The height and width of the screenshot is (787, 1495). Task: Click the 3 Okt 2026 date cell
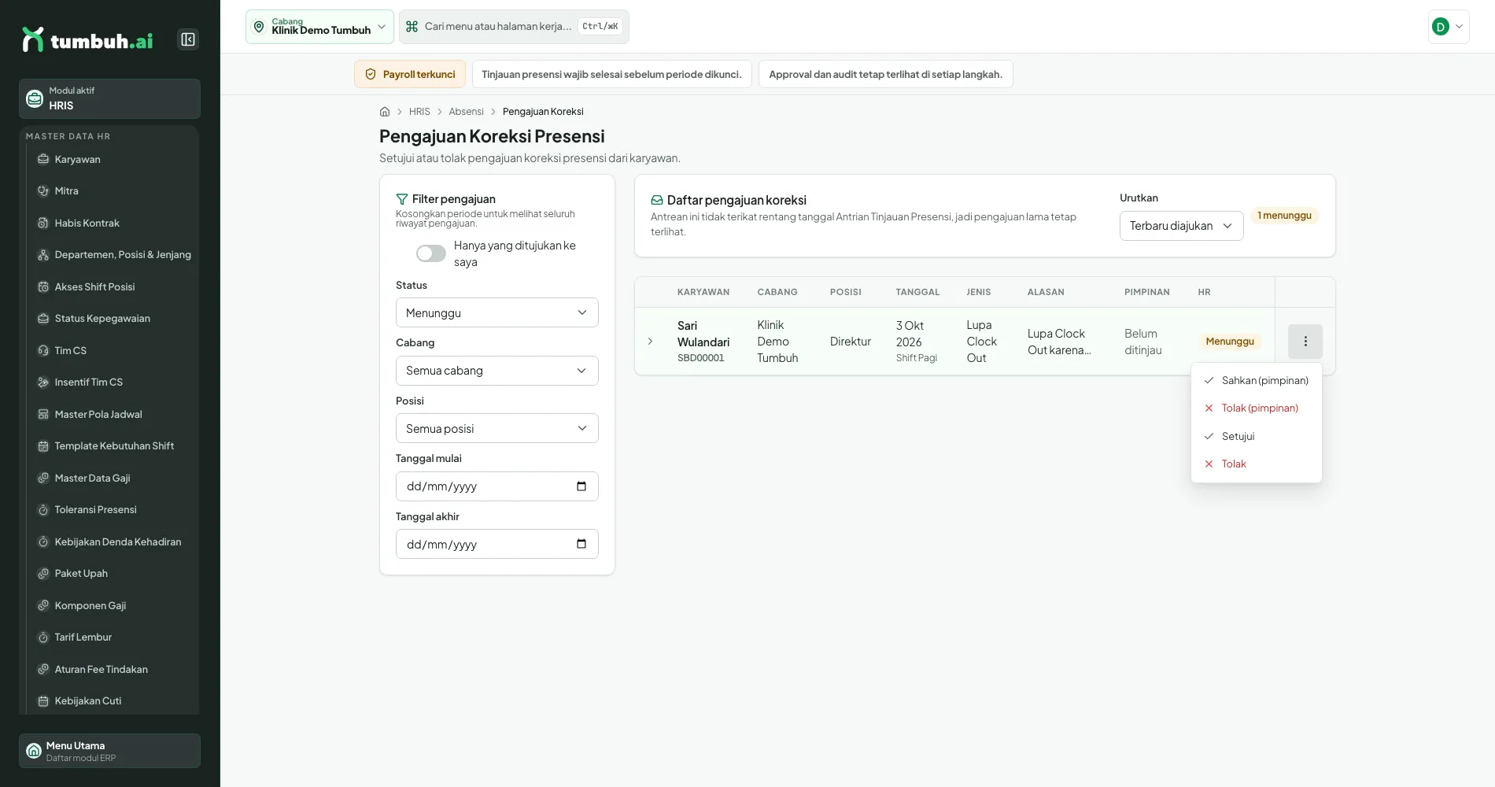[x=910, y=334]
